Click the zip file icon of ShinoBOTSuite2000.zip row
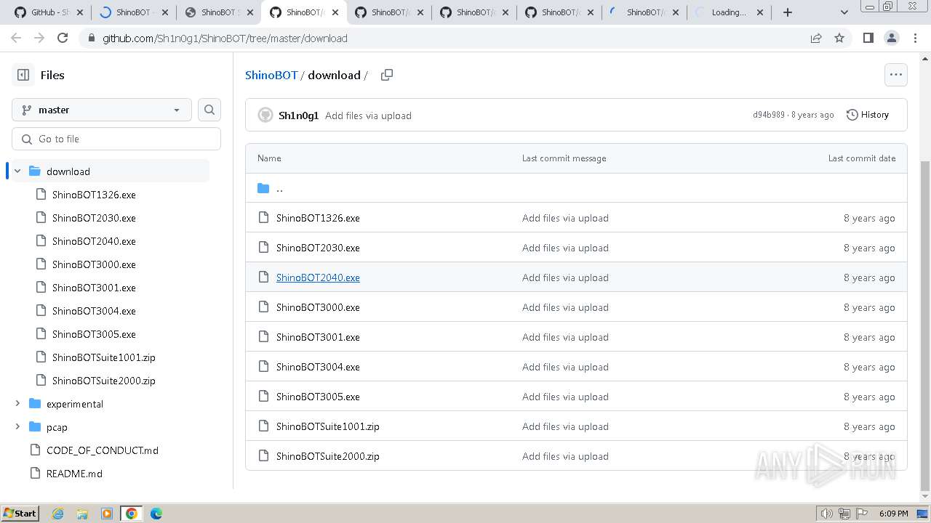The height and width of the screenshot is (523, 931). pos(263,456)
